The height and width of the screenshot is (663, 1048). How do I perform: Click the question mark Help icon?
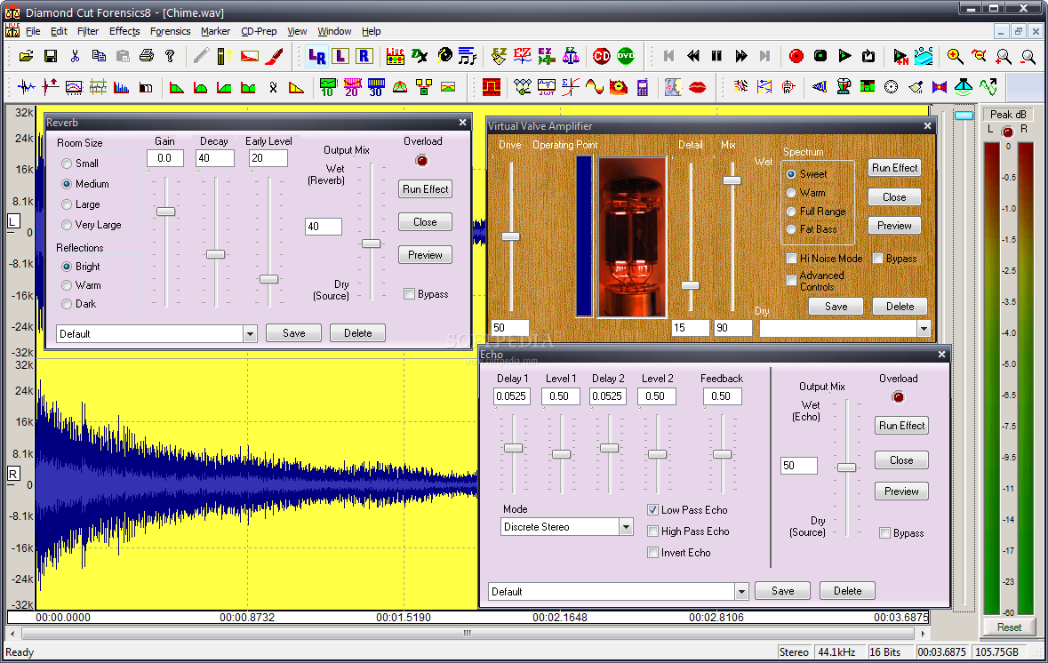pos(170,56)
